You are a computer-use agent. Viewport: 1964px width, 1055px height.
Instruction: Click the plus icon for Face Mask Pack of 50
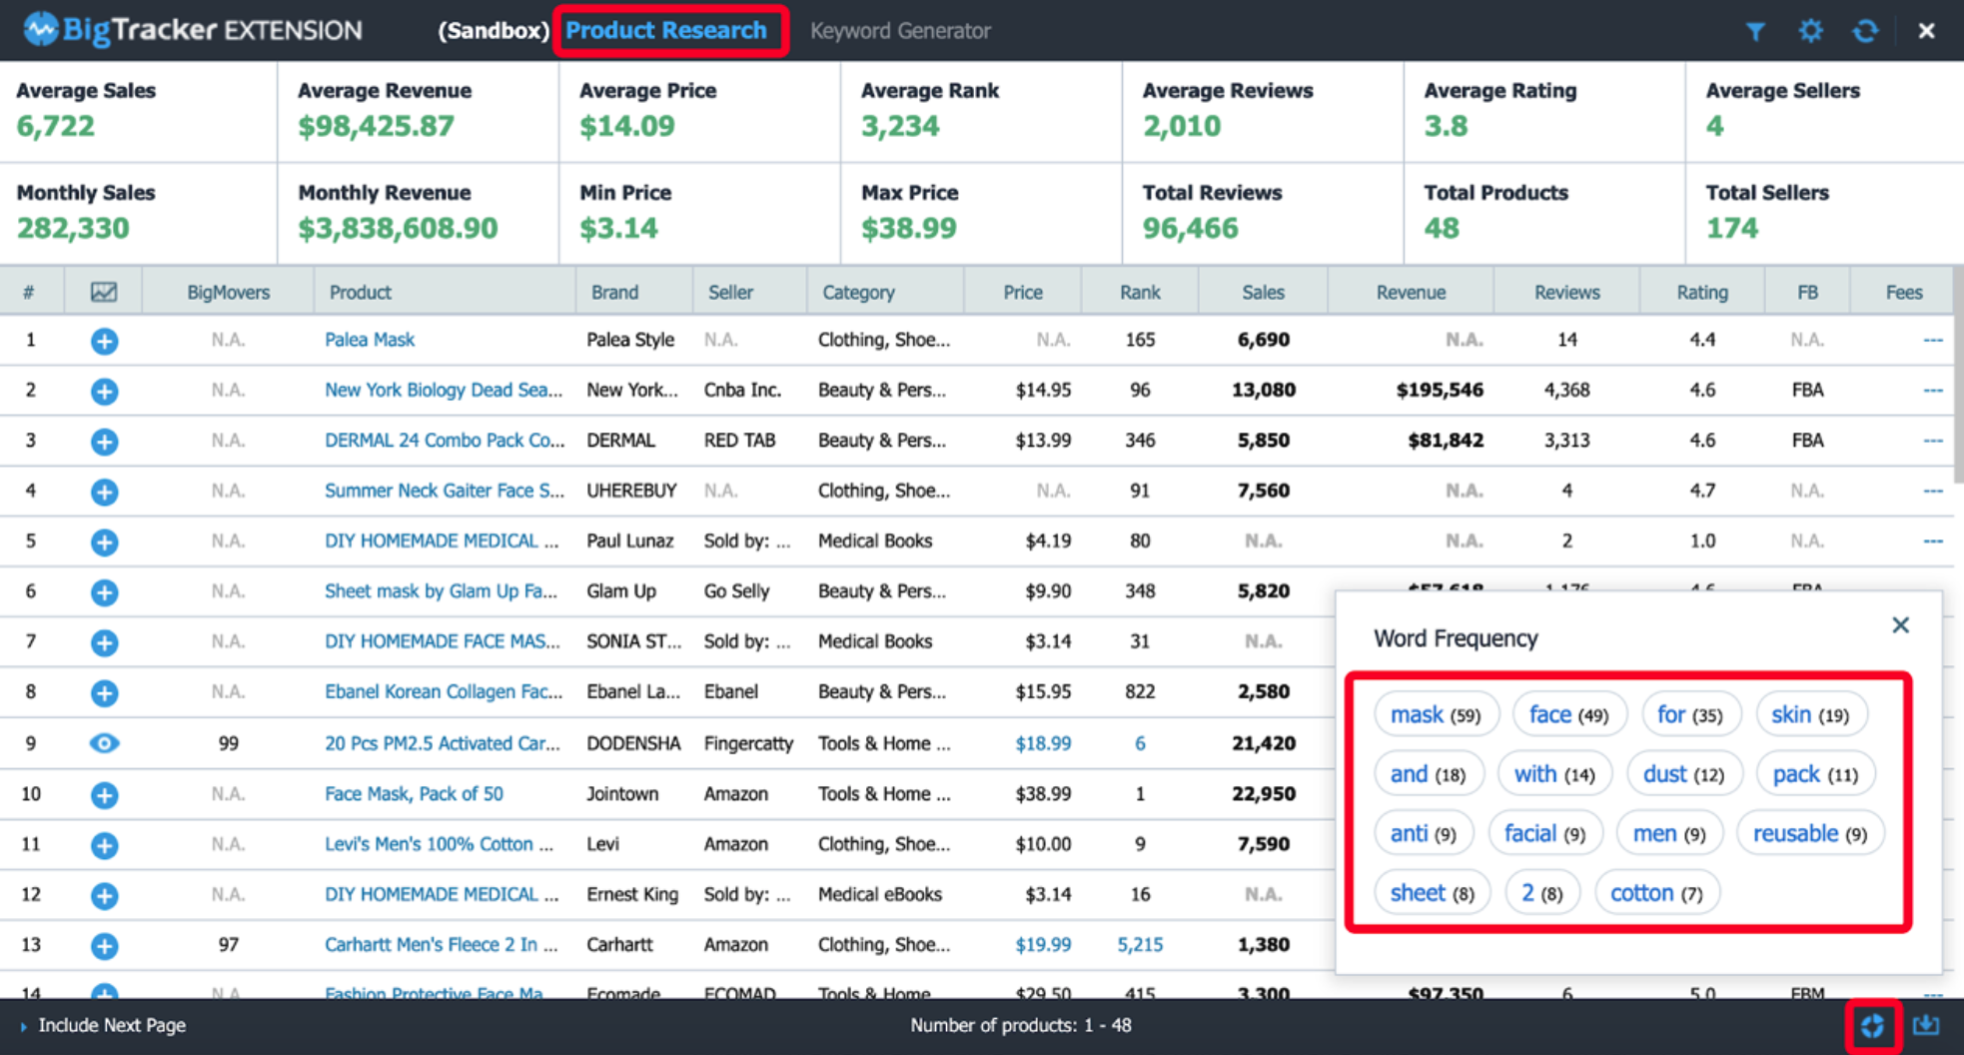pos(104,795)
